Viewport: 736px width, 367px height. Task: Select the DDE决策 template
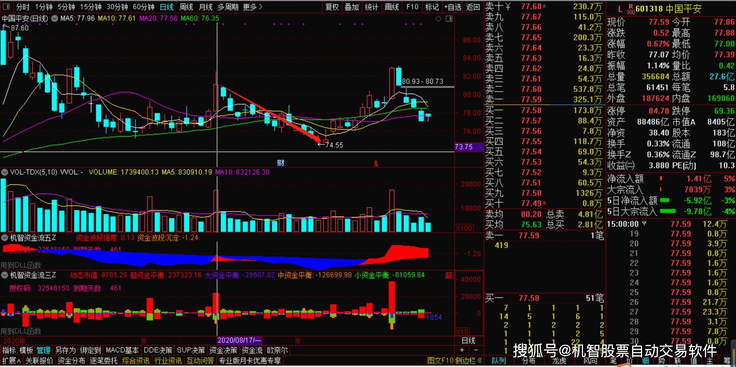(x=158, y=350)
